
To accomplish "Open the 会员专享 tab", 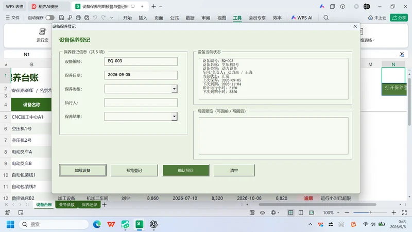I will [257, 18].
